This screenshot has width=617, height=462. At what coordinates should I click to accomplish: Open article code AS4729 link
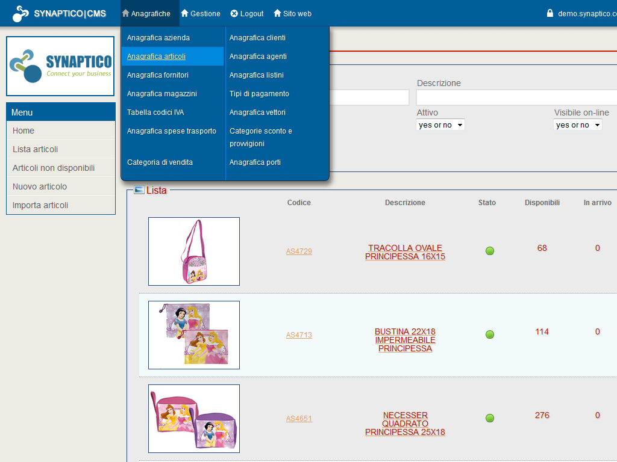(299, 251)
